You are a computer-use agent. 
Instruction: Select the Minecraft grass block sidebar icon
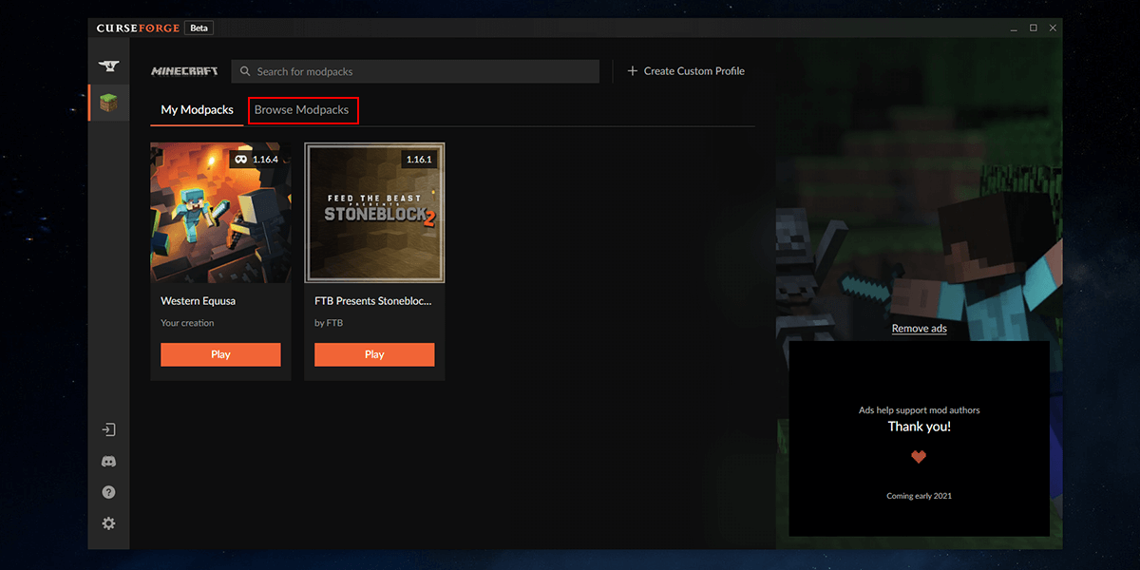108,103
